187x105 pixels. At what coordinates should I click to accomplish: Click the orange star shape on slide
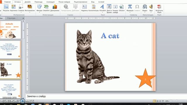[x=145, y=78]
